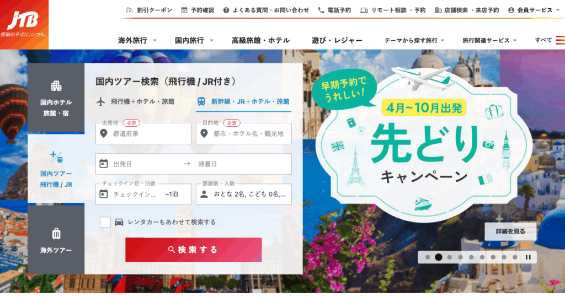Click the 予約確認 calendar-check icon
The width and height of the screenshot is (565, 298).
pos(184,10)
